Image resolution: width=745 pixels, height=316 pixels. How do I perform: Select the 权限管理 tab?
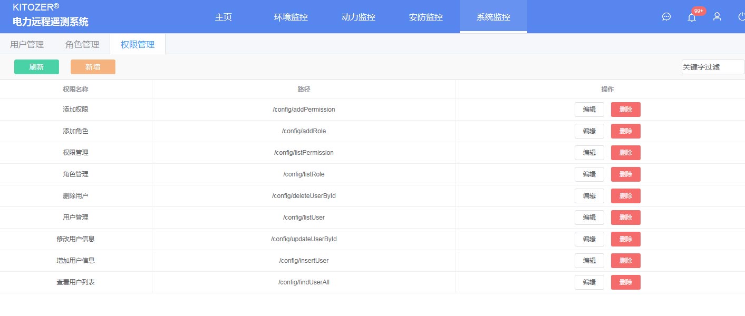(138, 45)
